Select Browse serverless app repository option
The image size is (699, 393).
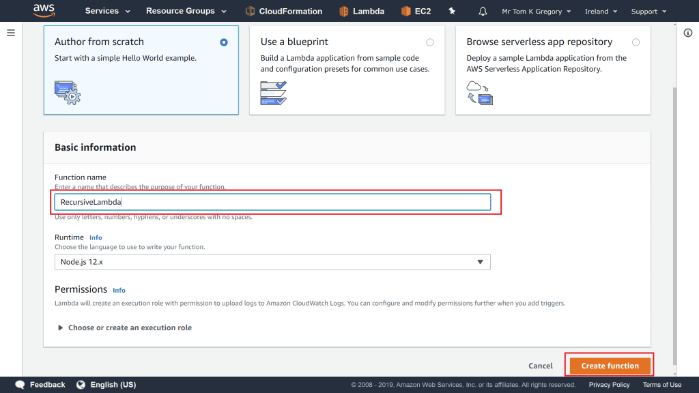(636, 42)
